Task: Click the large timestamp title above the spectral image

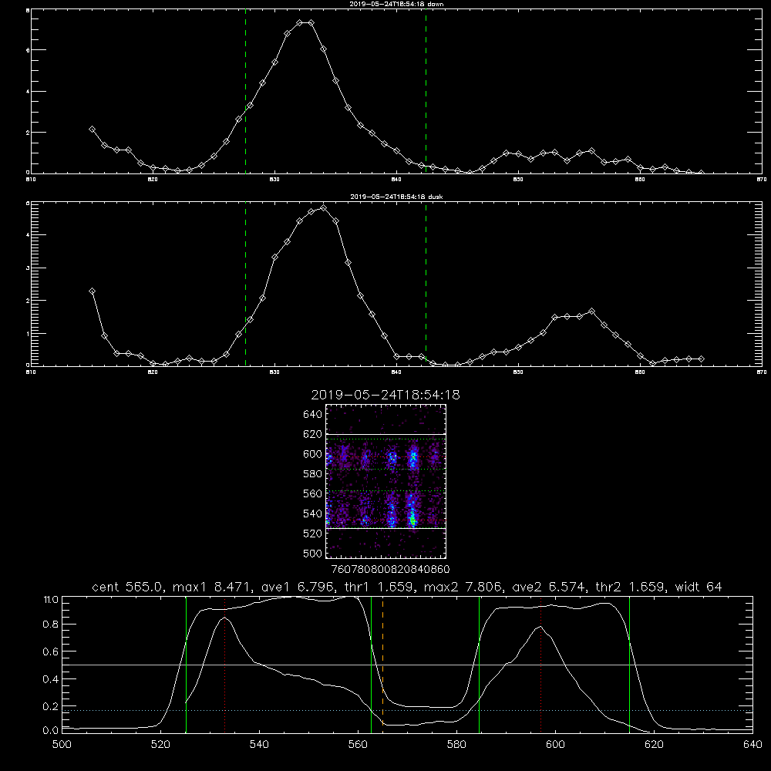Action: click(385, 395)
